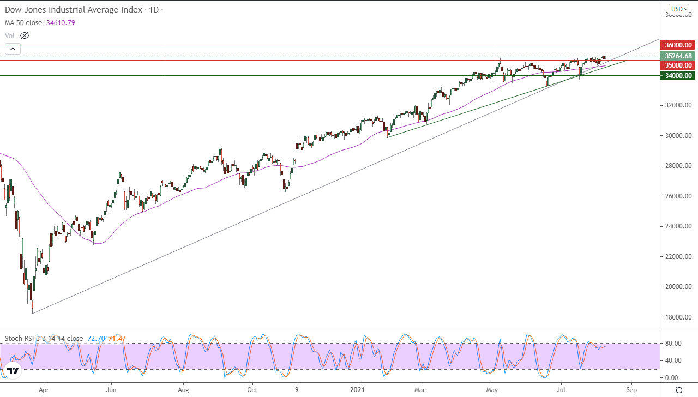Click the 36000.00 red price label
The width and height of the screenshot is (698, 397).
678,45
